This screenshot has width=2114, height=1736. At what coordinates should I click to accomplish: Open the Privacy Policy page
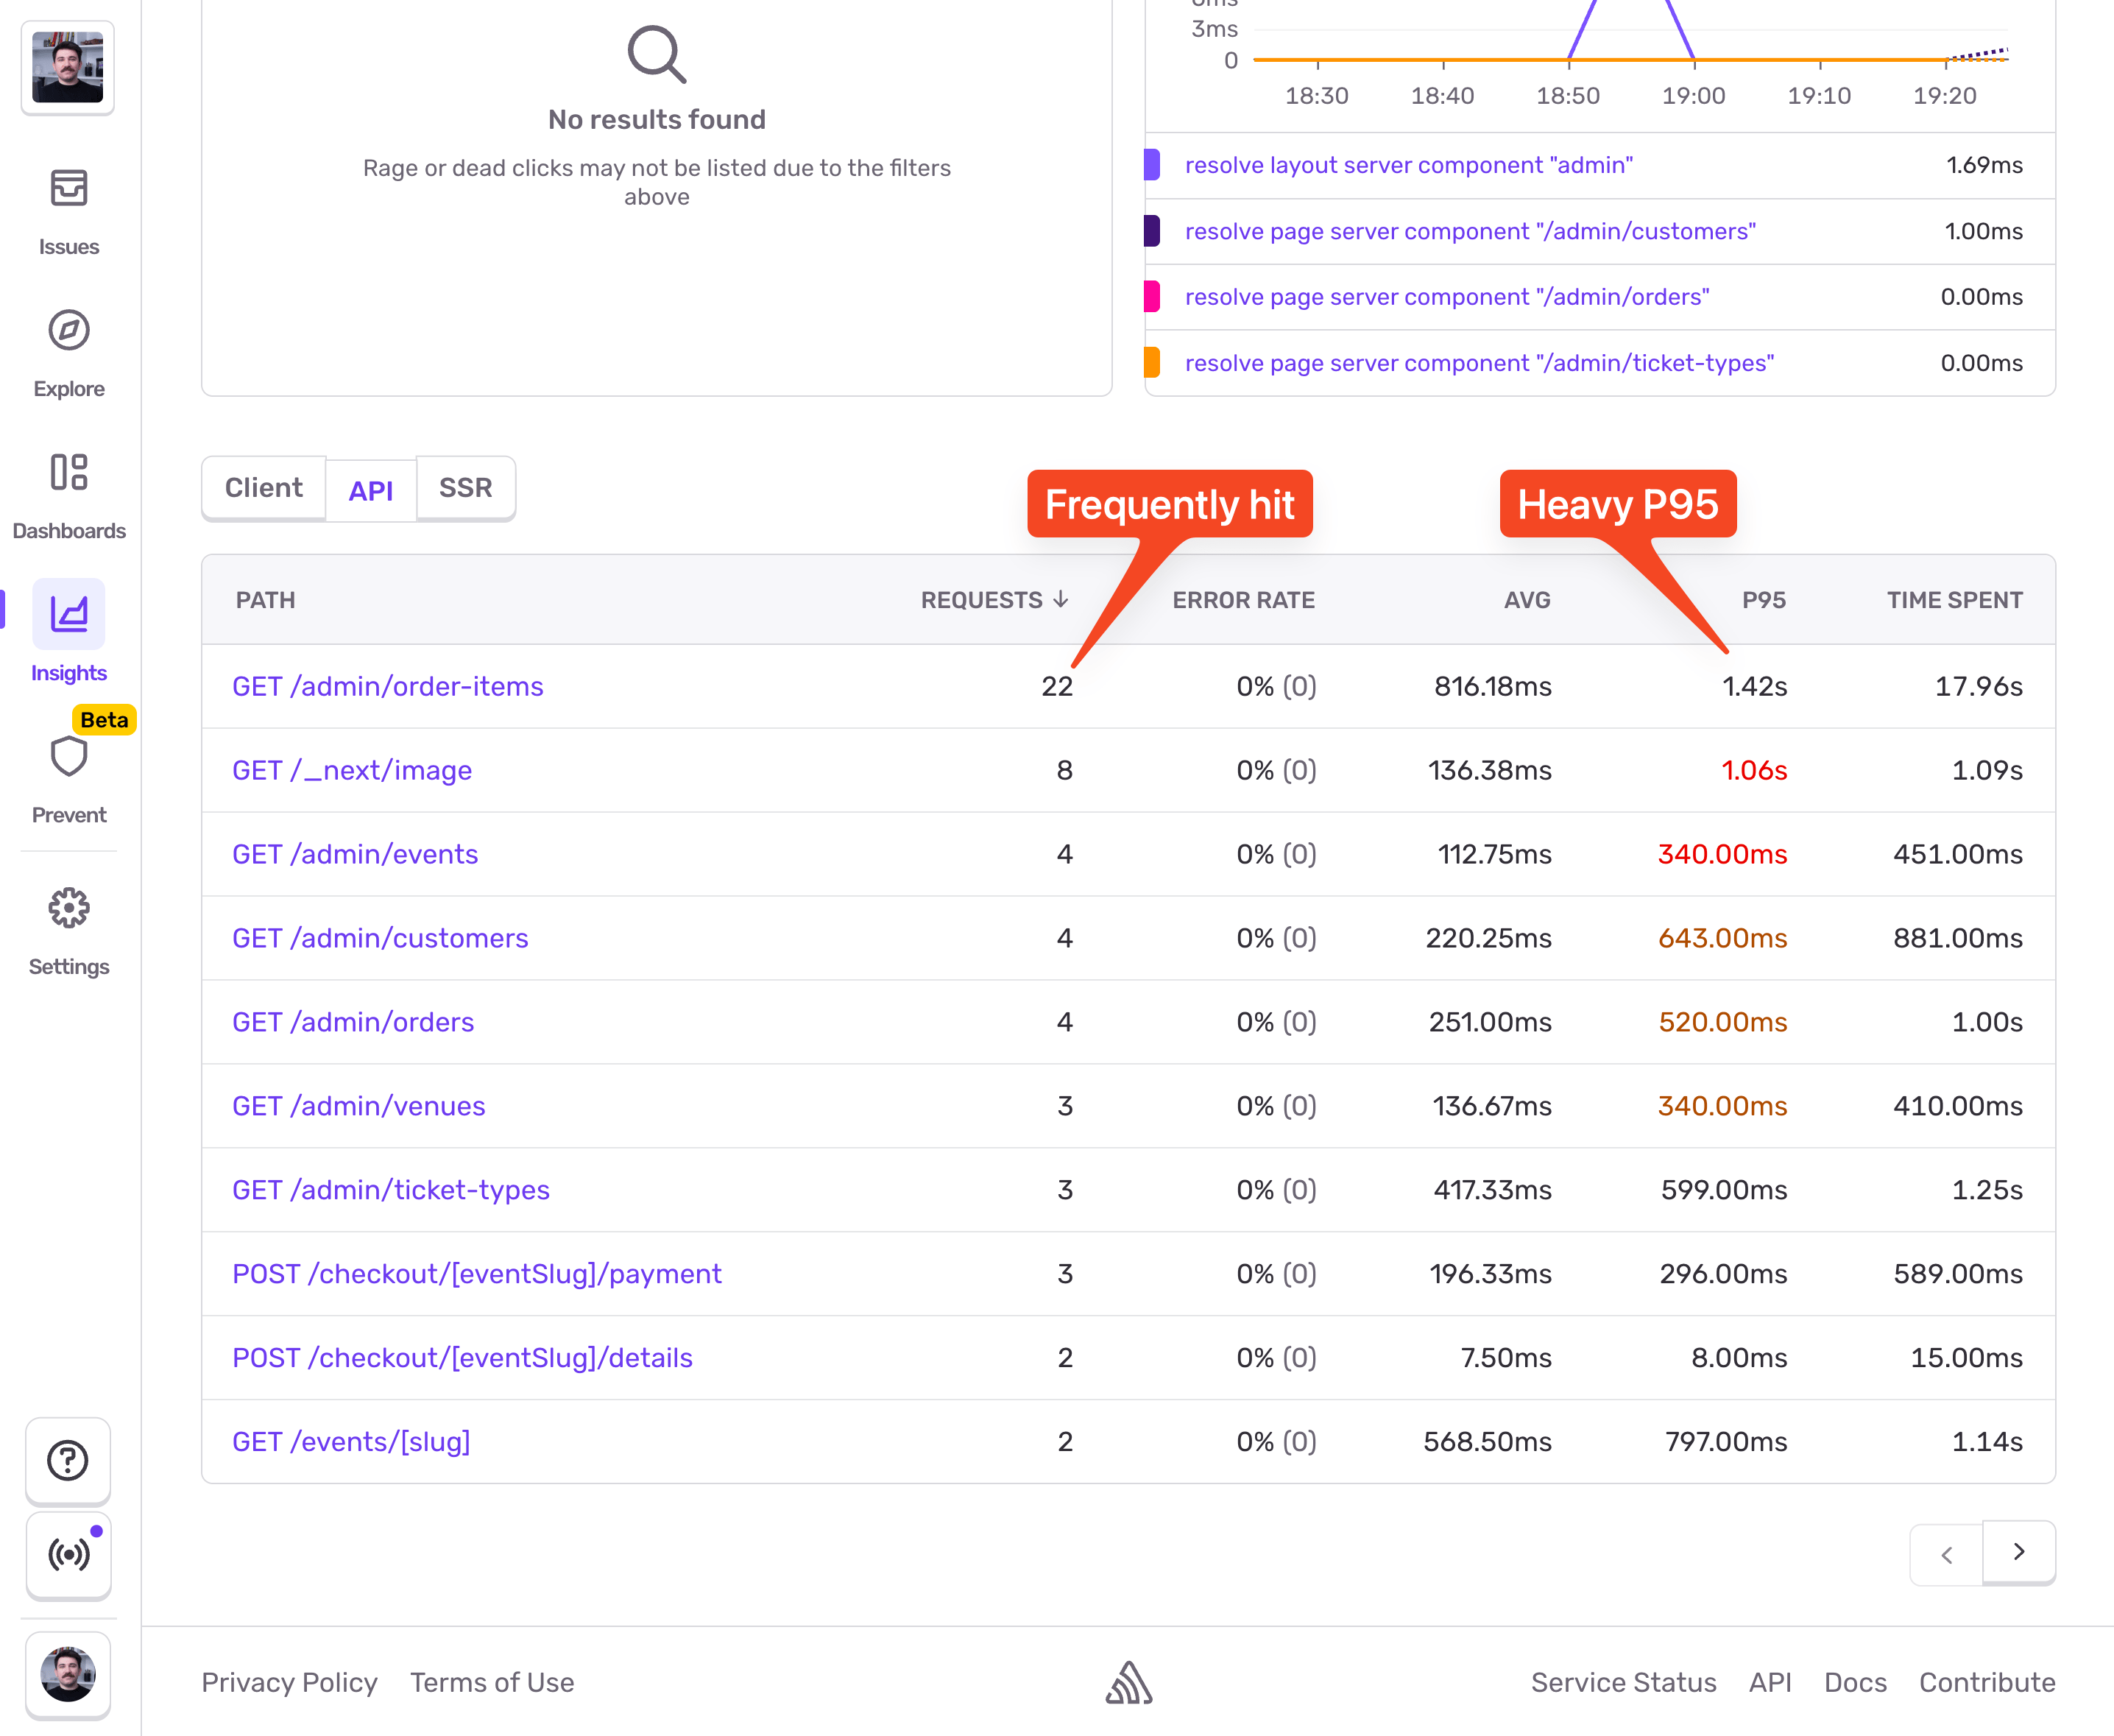click(x=289, y=1683)
